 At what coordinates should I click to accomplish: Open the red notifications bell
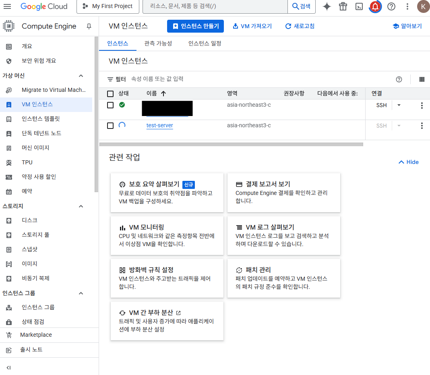[x=375, y=6]
